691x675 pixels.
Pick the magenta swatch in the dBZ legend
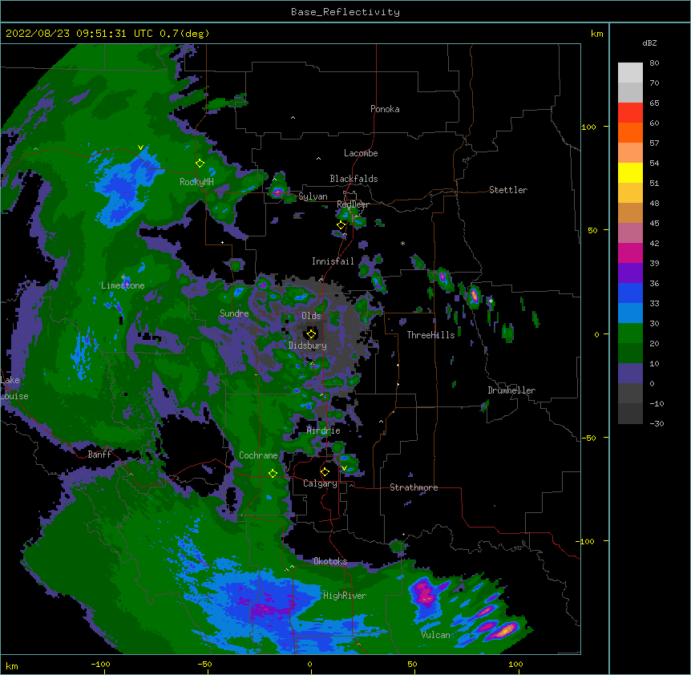click(630, 253)
